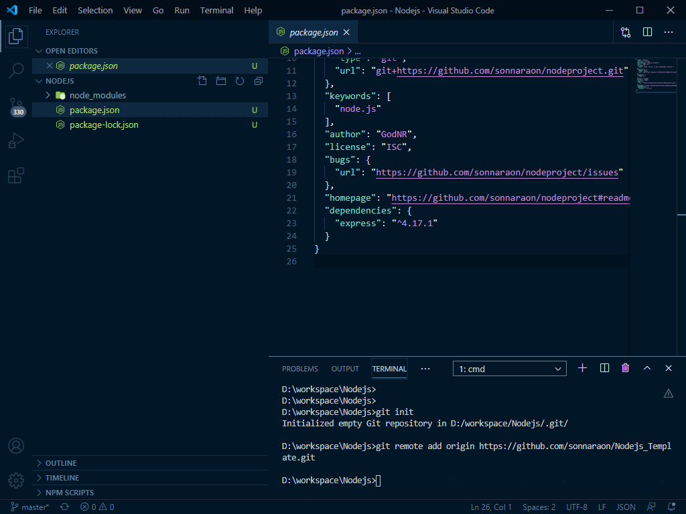The image size is (686, 514).
Task: Click the editor minimap preview
Action: point(657,75)
